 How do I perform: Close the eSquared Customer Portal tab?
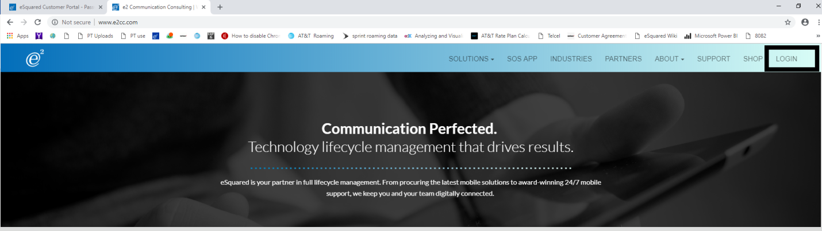(101, 7)
